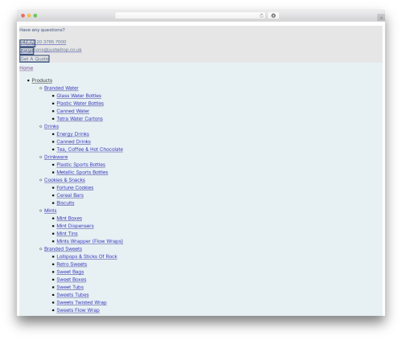Click the Get A Quote button
The width and height of the screenshot is (402, 340).
(x=35, y=59)
